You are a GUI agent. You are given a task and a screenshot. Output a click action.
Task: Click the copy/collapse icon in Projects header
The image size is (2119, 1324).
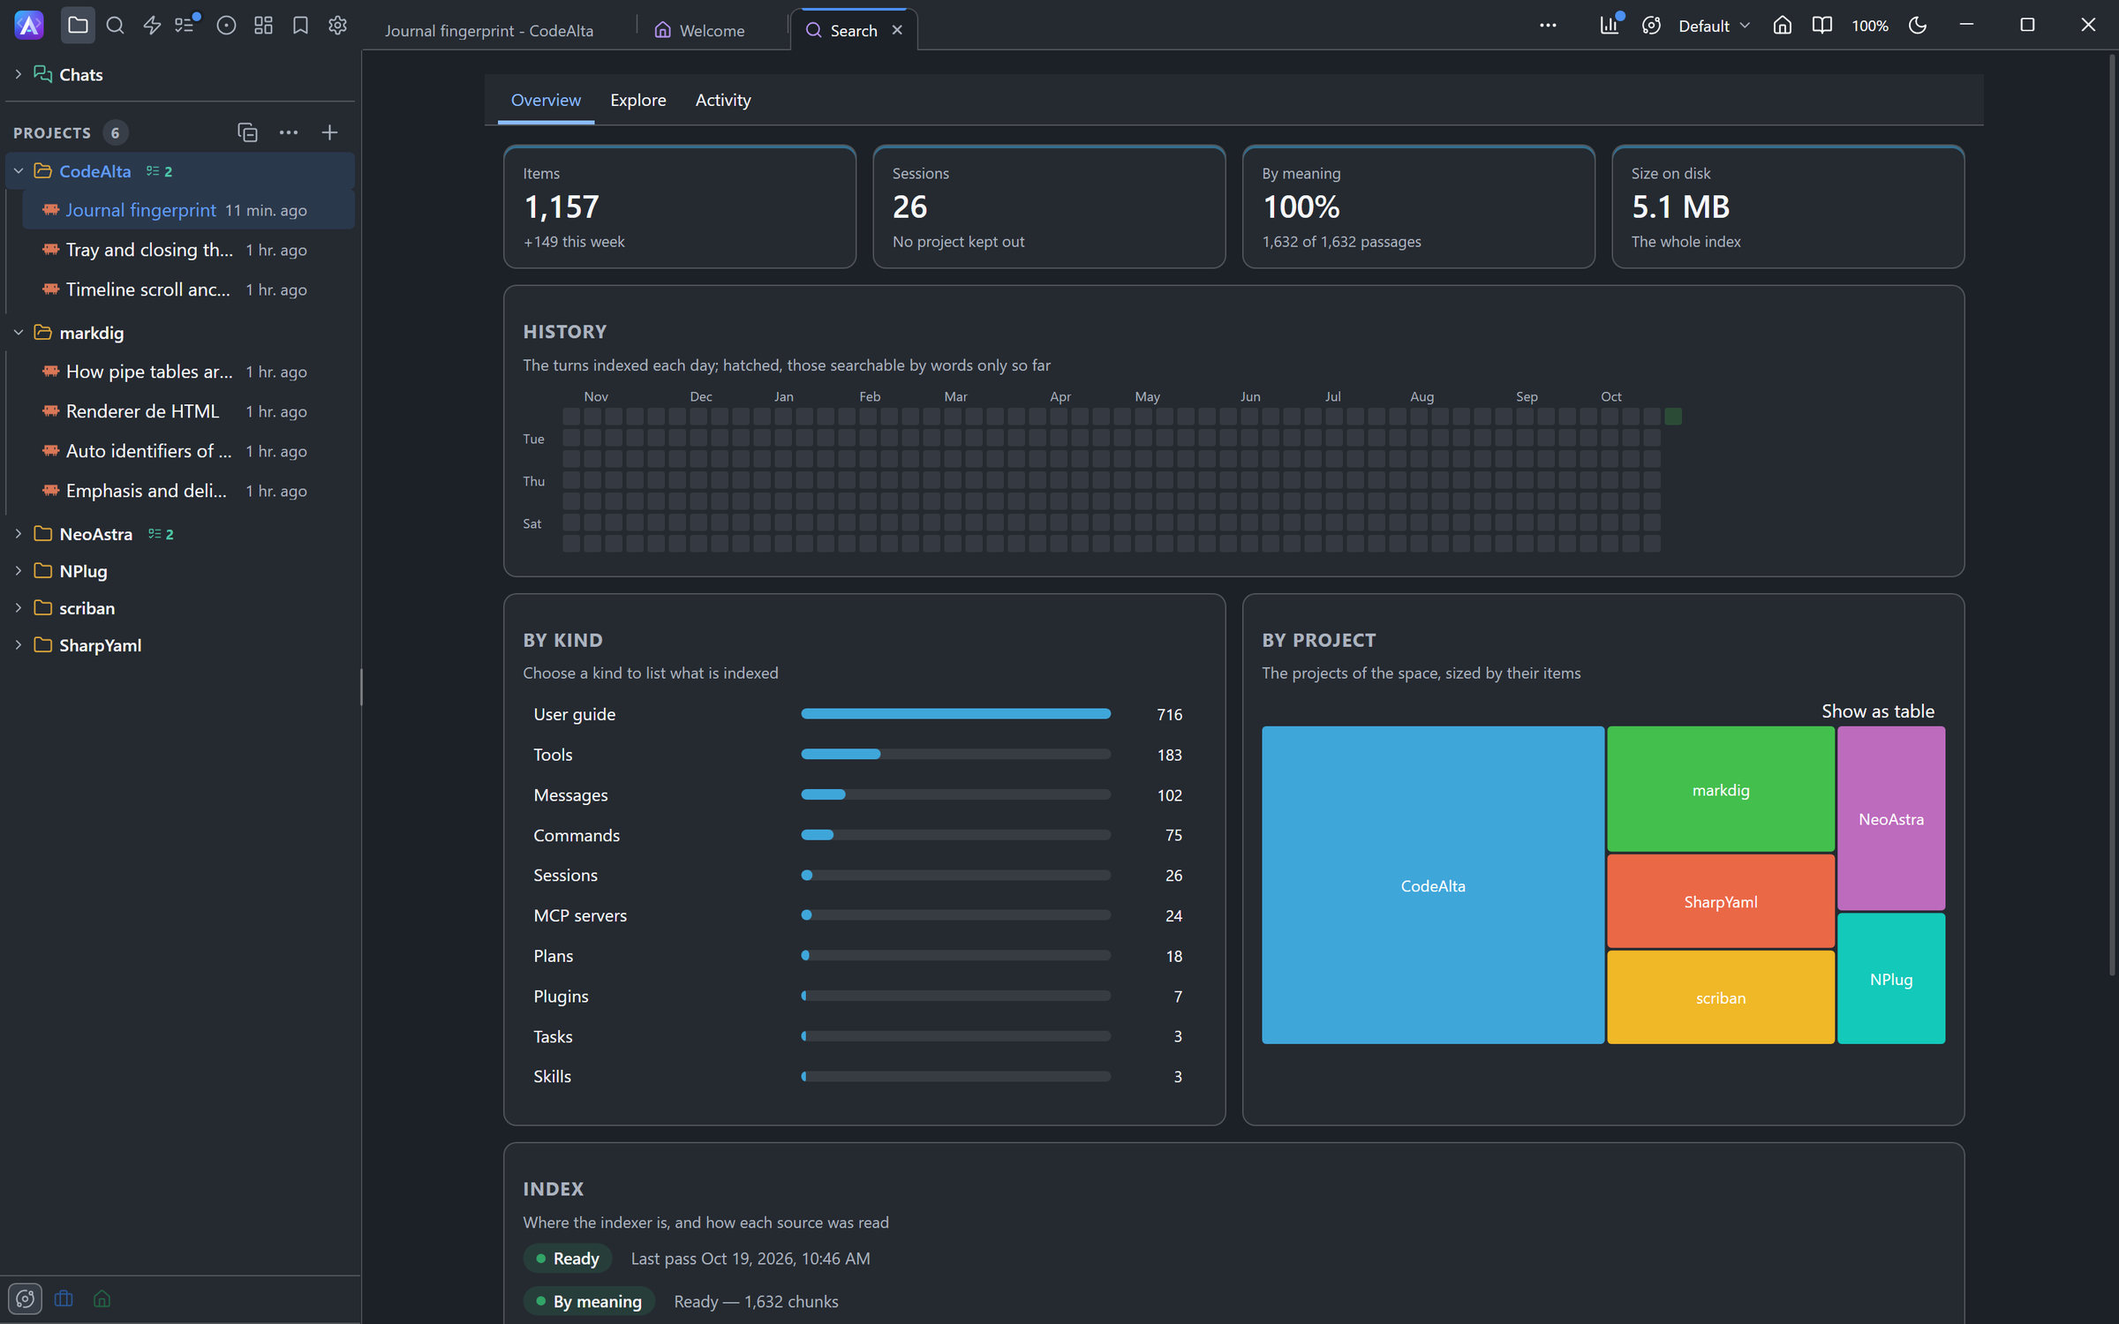(247, 132)
